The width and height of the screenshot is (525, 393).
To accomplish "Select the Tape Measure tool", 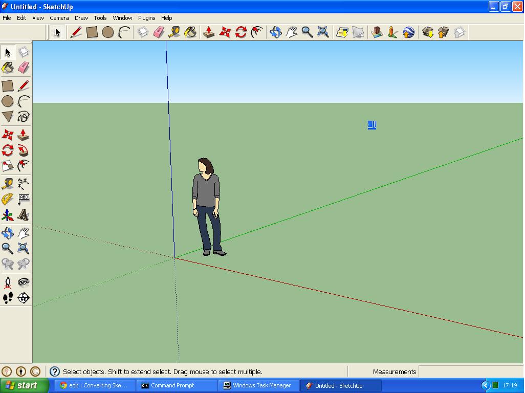I will pos(174,32).
